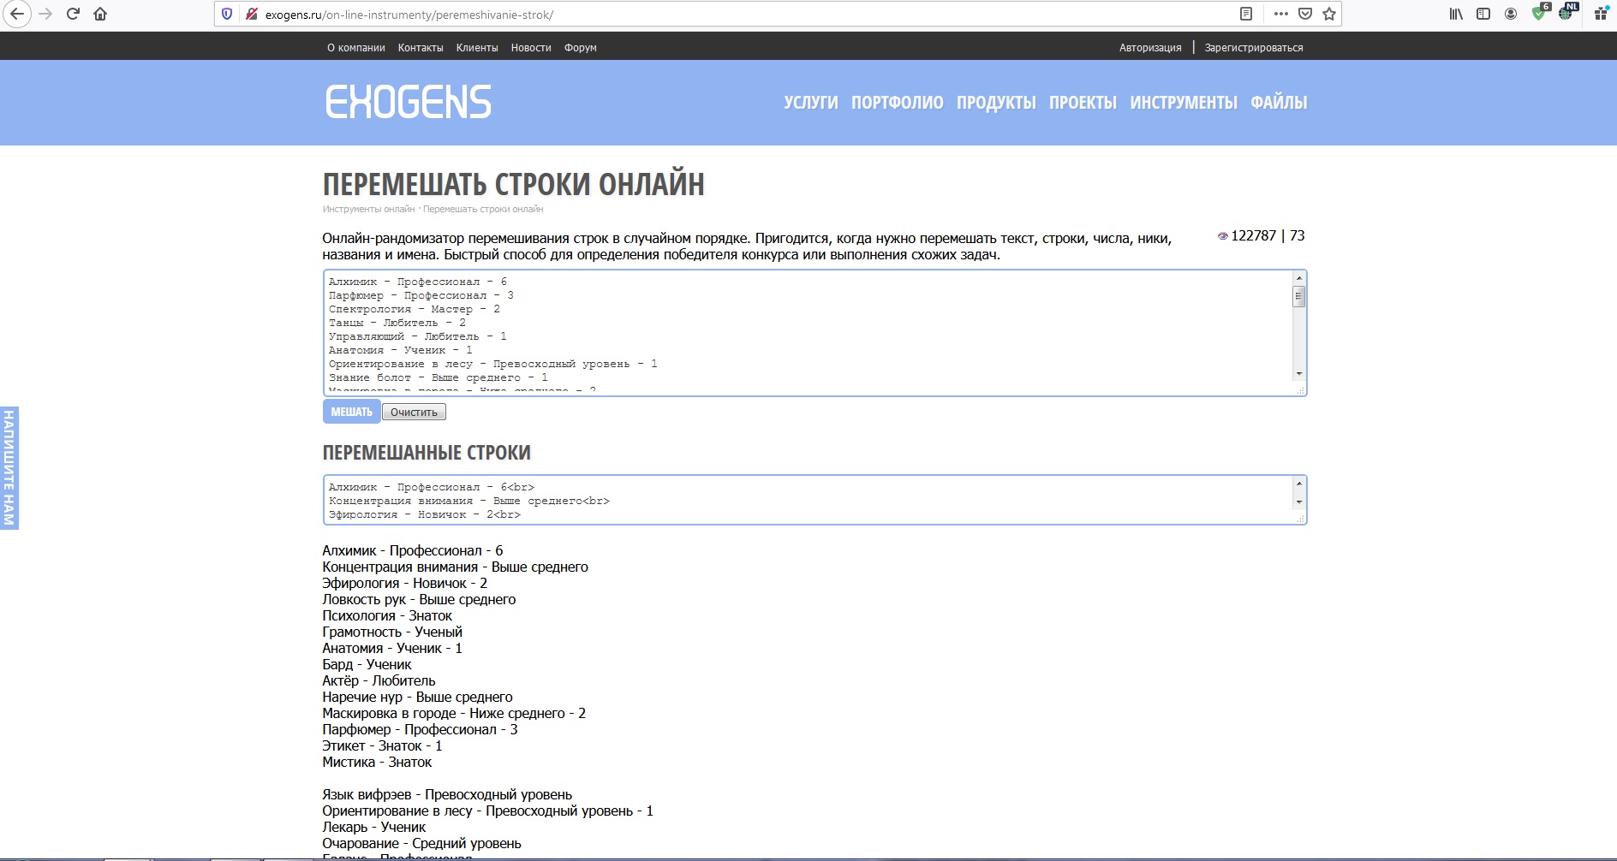
Task: Open the ПРОЕКТЫ navigation section
Action: click(x=1083, y=103)
